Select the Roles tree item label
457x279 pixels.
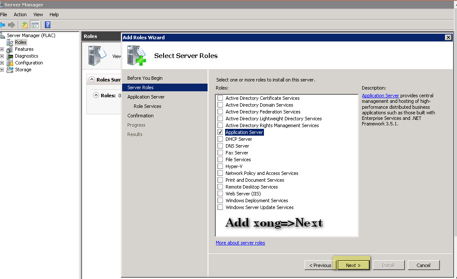pos(21,42)
